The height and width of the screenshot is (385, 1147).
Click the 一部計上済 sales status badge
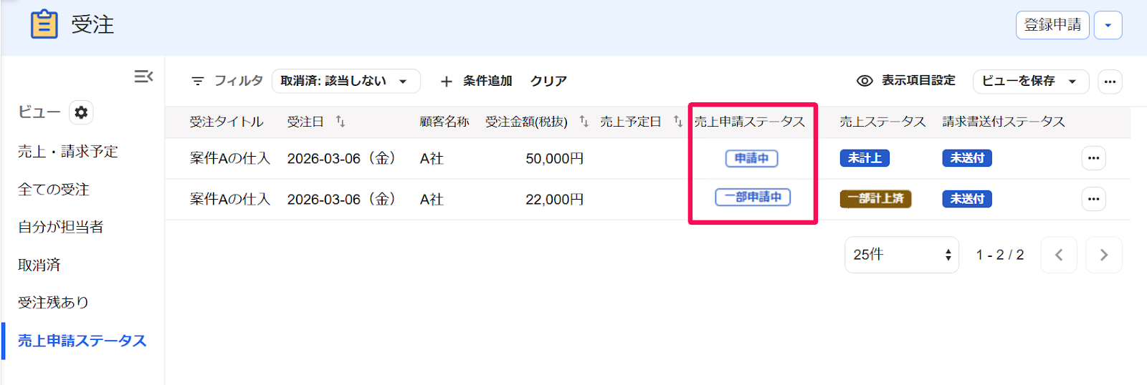(x=875, y=198)
